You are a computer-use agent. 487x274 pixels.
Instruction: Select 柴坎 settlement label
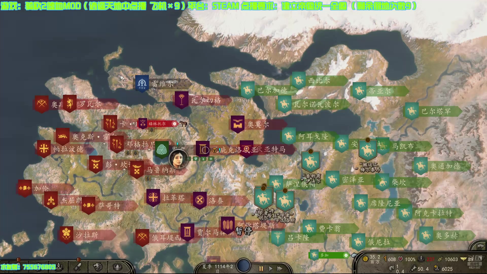(x=398, y=182)
